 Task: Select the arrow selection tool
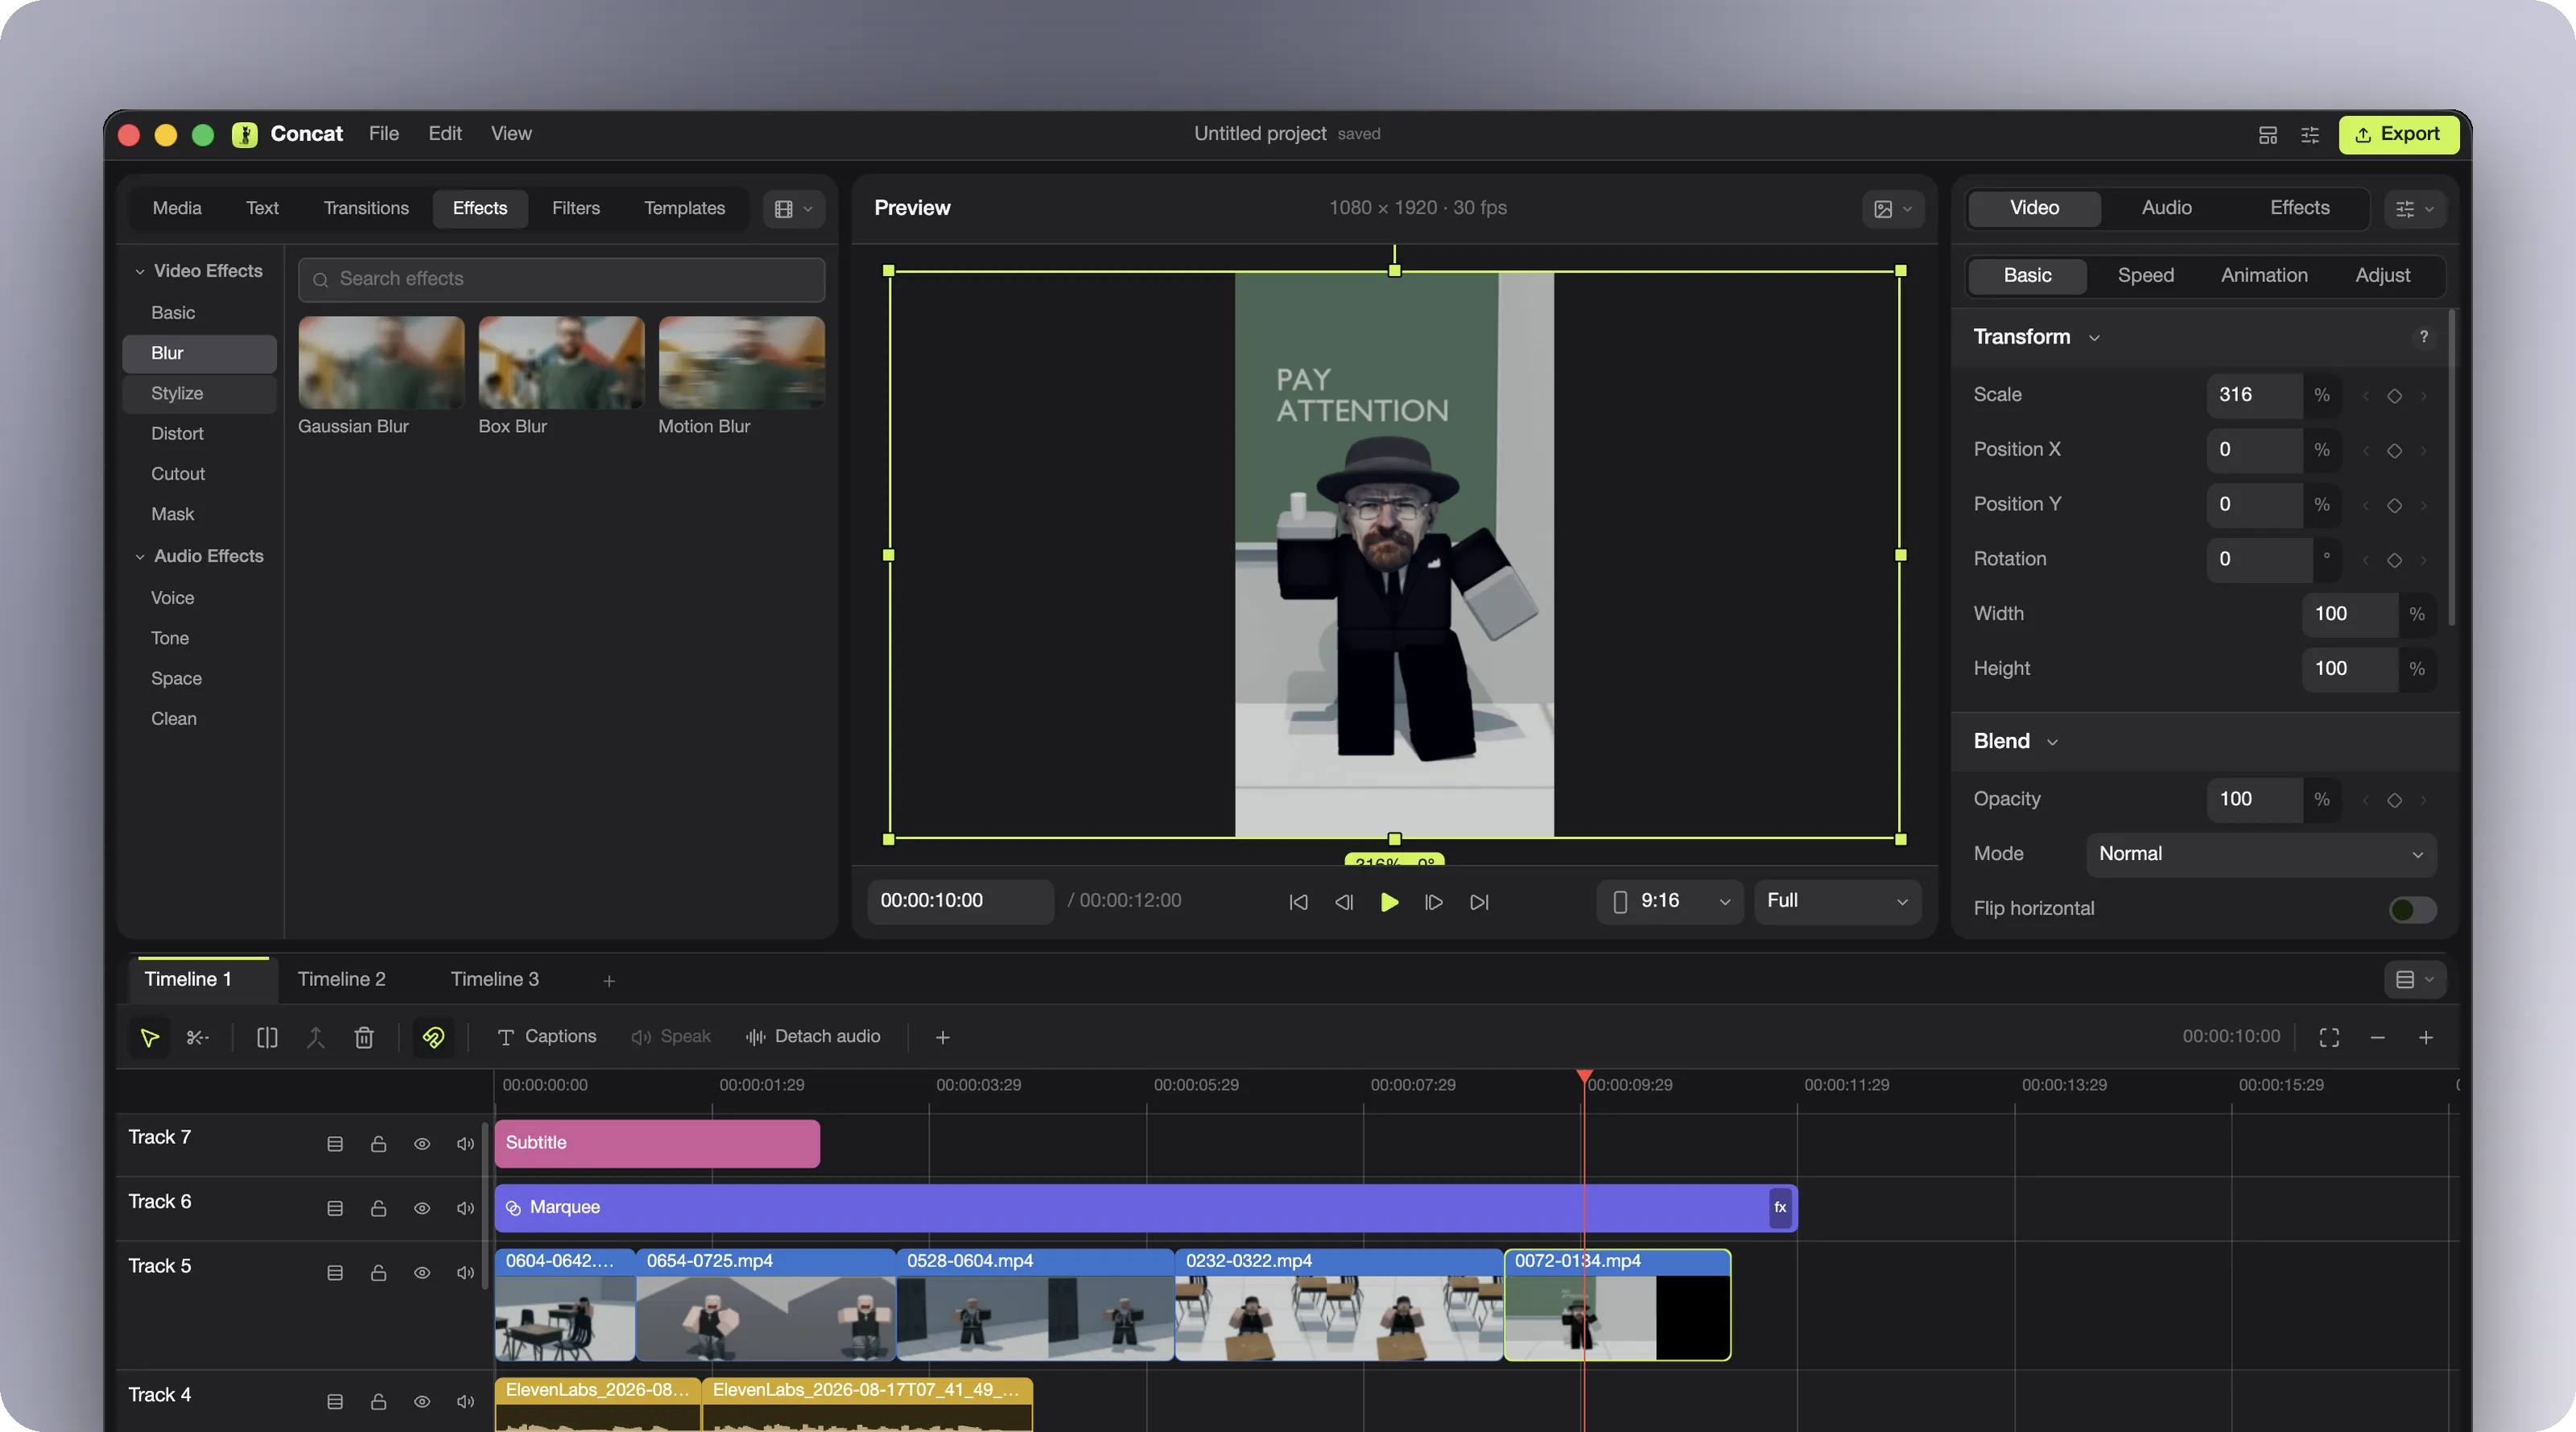pyautogui.click(x=150, y=1037)
